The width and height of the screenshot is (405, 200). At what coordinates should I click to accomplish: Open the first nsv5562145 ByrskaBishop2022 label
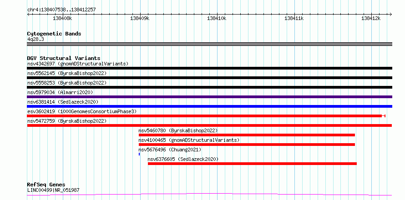[67, 73]
